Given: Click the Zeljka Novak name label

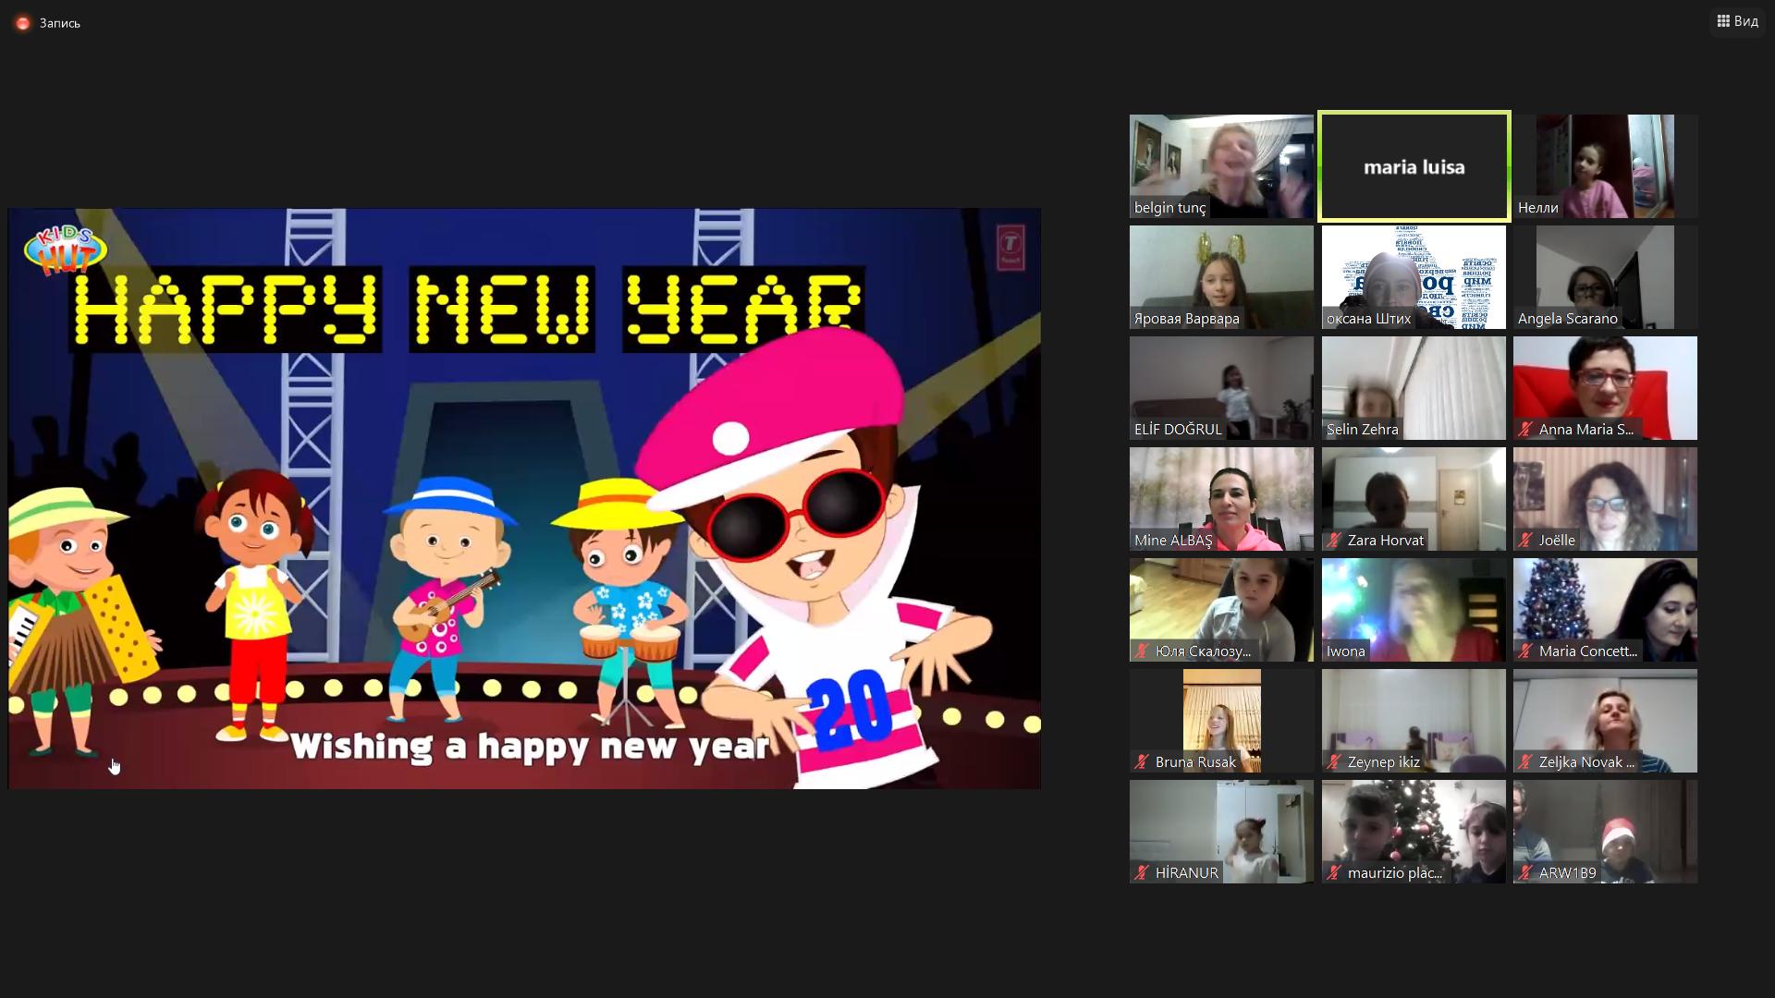Looking at the screenshot, I should 1586,762.
